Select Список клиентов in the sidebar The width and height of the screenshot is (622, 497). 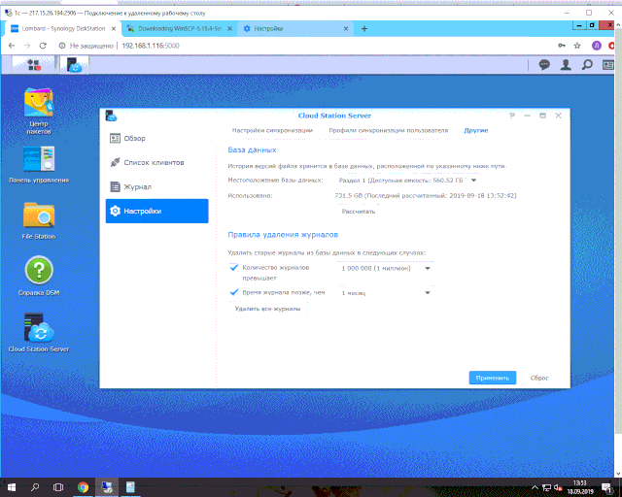[x=156, y=162]
